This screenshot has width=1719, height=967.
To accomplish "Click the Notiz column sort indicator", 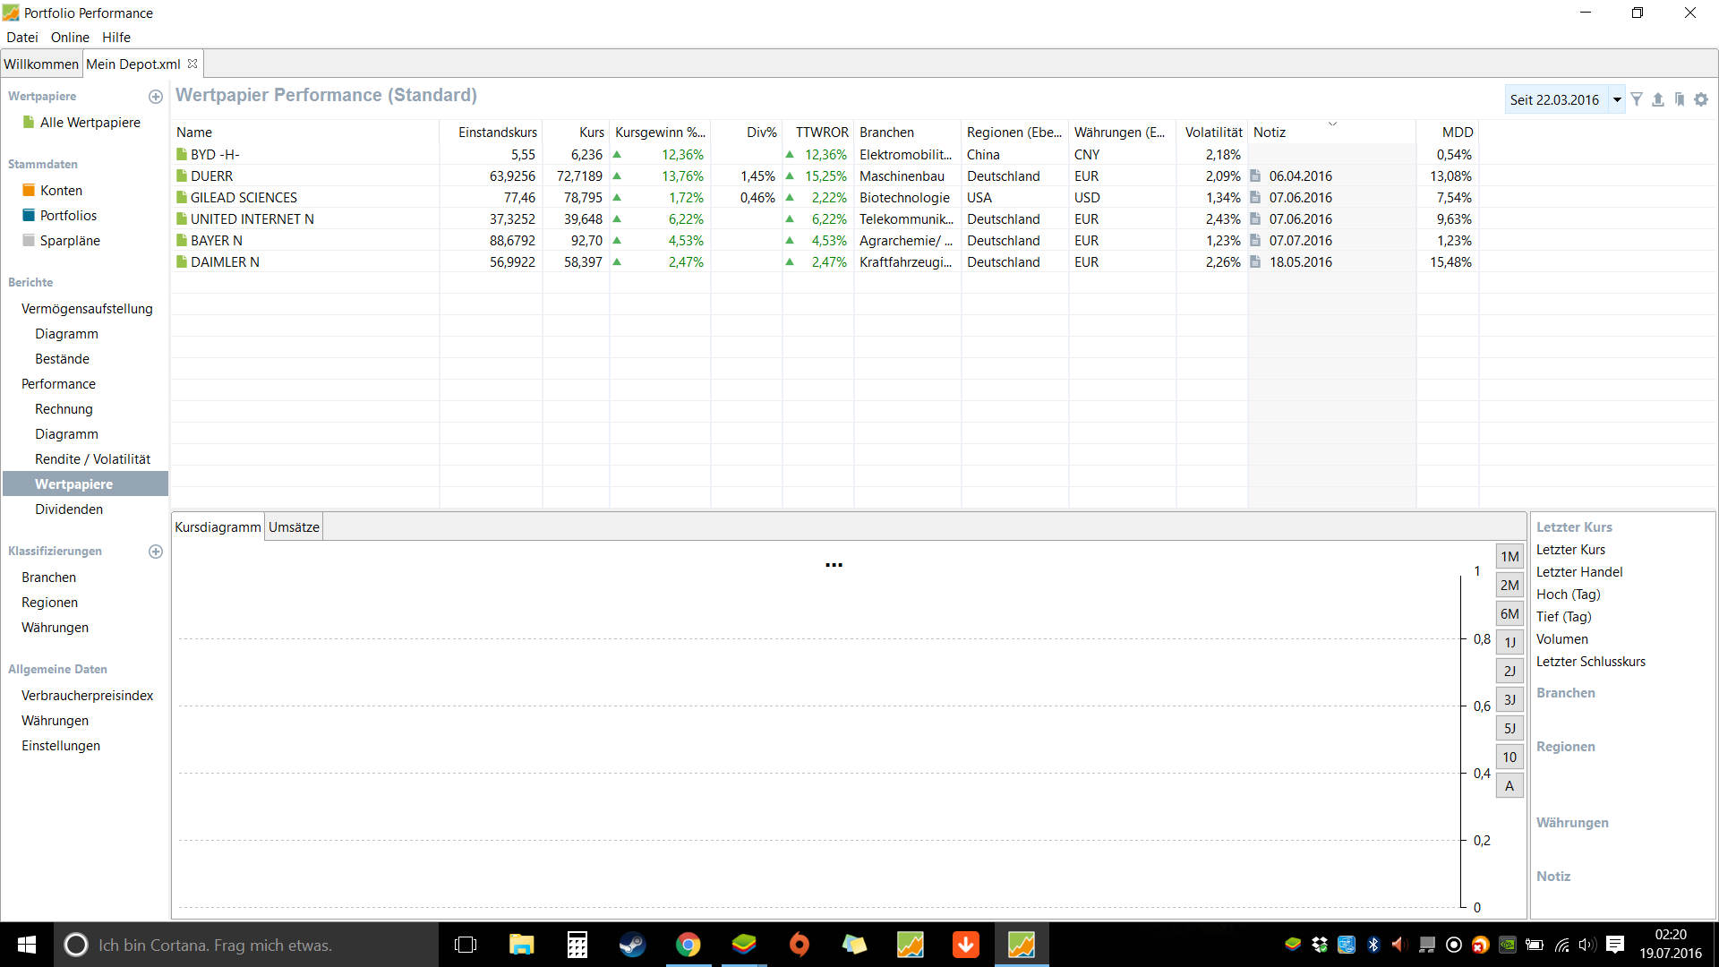I will tap(1332, 124).
